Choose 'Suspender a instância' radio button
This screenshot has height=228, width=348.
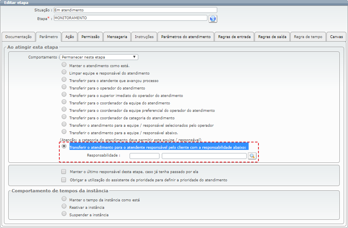coord(64,214)
